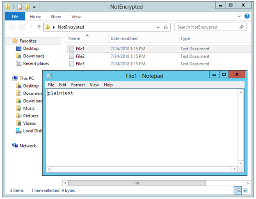The image size is (256, 199).
Task: Click the Notepad app icon in title bar
Action: [x=49, y=76]
